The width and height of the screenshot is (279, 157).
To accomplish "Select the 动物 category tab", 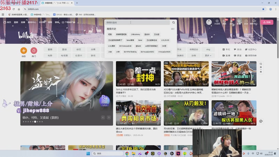I will tap(194, 55).
